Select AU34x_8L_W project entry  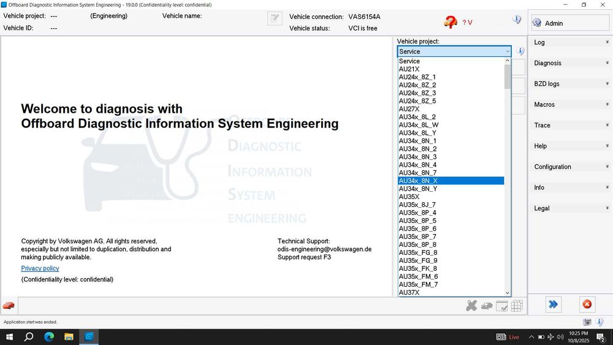(451, 125)
